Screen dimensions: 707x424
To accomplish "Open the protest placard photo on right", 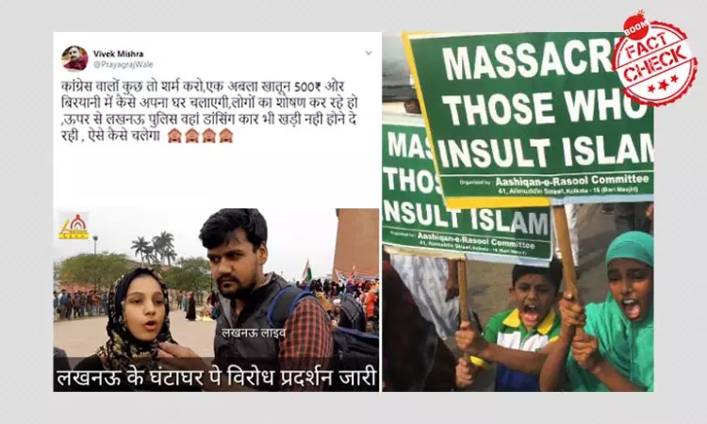I will click(x=518, y=211).
